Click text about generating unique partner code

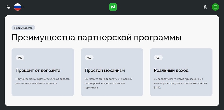(x=109, y=83)
